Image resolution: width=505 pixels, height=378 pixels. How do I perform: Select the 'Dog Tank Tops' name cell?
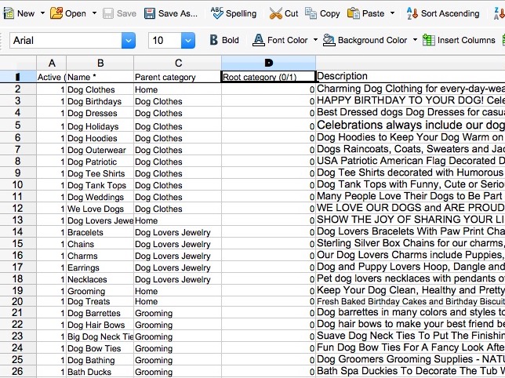pyautogui.click(x=100, y=185)
